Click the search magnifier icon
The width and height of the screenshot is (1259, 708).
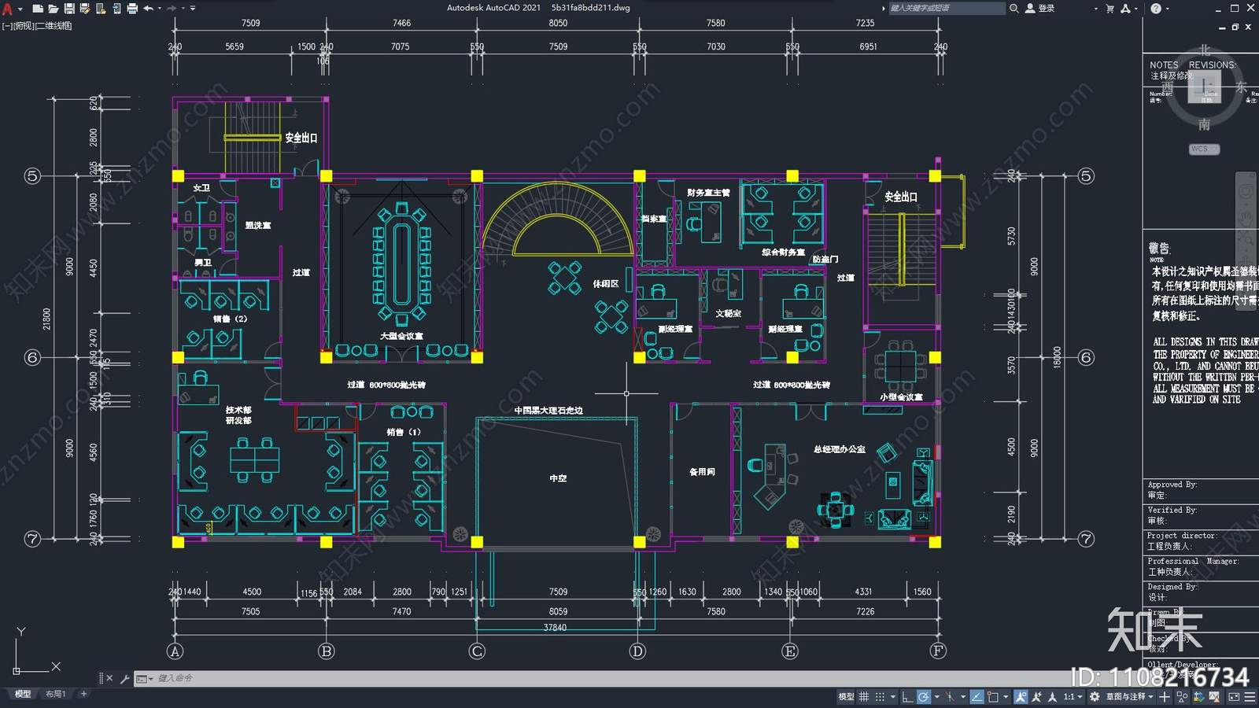pyautogui.click(x=1014, y=9)
